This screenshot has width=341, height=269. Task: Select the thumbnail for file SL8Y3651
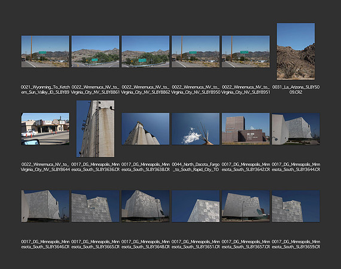coord(196,206)
